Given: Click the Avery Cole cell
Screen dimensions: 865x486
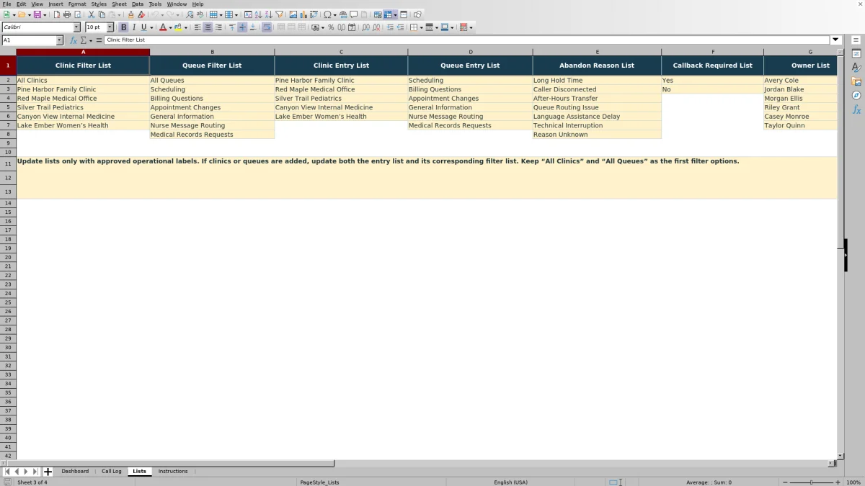Looking at the screenshot, I should pyautogui.click(x=800, y=81).
